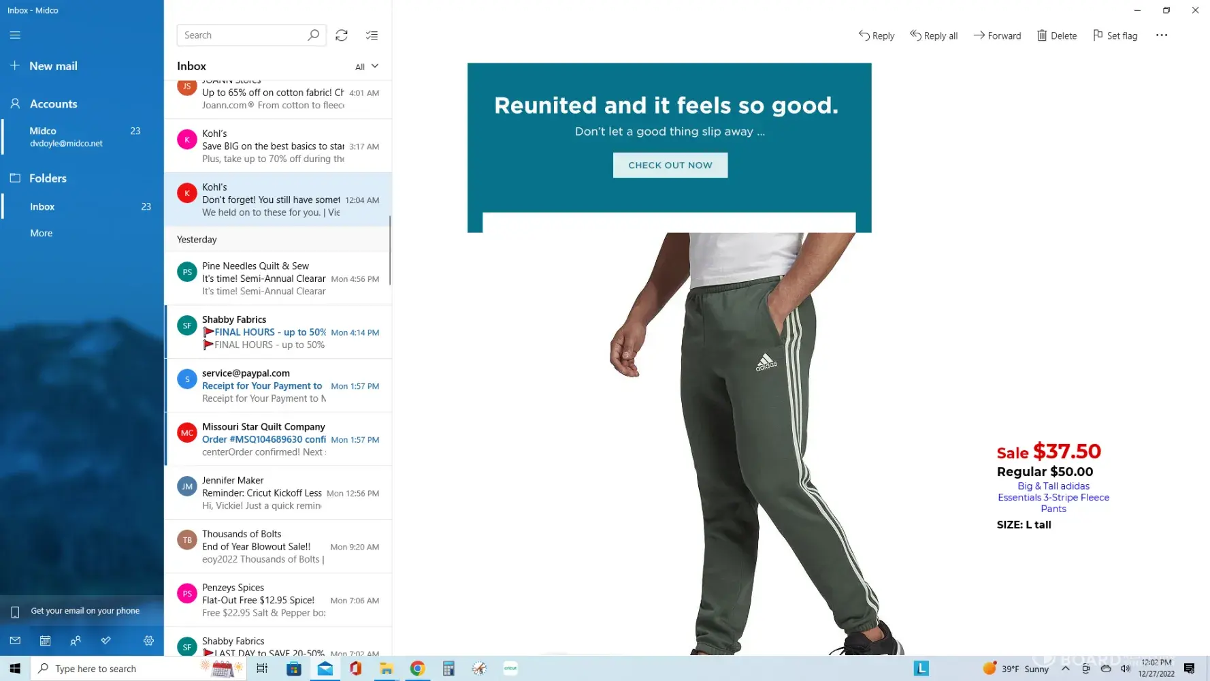Select the Inbox folder in sidebar

[x=42, y=206]
